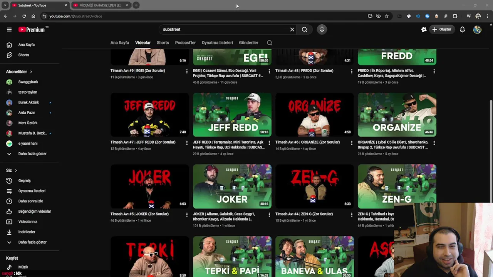Open options for Timsah Avı #7 JEFF REDD
The height and width of the screenshot is (277, 493).
click(187, 143)
